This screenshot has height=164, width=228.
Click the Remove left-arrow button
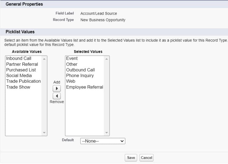[x=57, y=96]
